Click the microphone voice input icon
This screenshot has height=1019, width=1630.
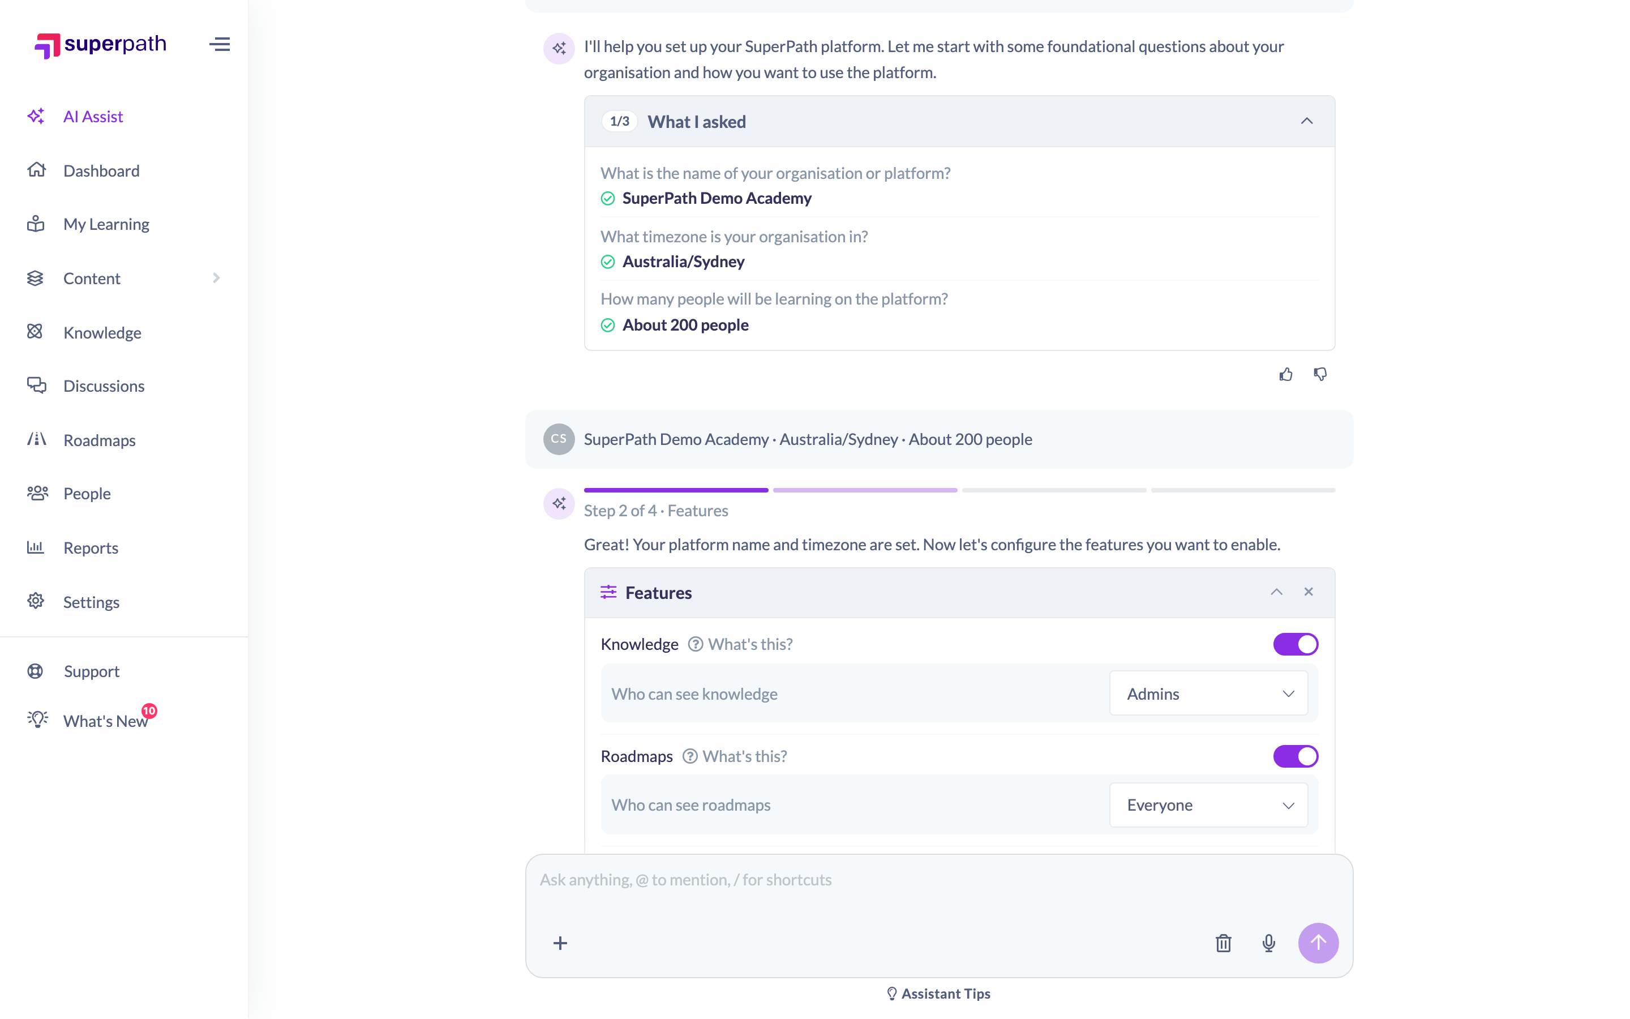[1268, 943]
